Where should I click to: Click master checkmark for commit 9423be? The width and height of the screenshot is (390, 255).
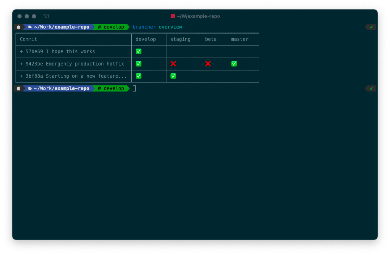(x=234, y=64)
